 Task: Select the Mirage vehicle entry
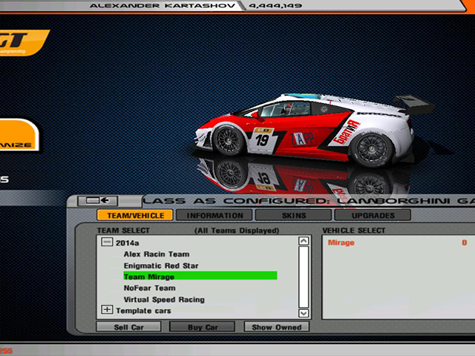[397, 243]
